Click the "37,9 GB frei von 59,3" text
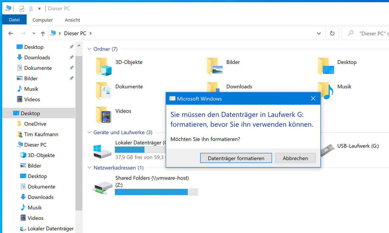Screen dimensions: 389x233 140,157
